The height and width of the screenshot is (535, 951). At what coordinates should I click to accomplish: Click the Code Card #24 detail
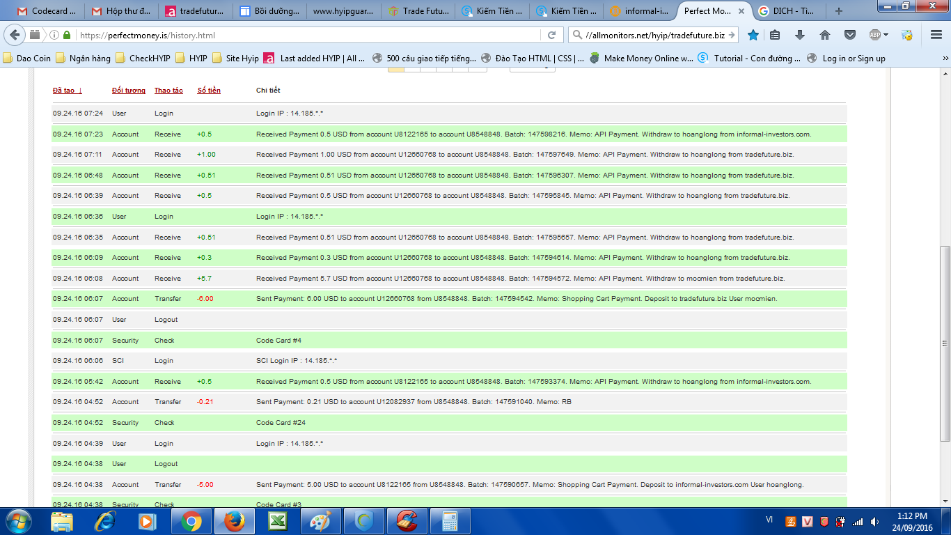281,423
